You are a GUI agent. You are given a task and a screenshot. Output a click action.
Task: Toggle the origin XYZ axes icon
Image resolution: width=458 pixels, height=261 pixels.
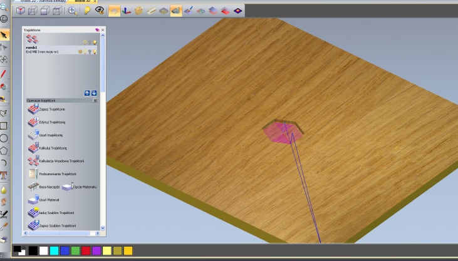[x=126, y=11]
